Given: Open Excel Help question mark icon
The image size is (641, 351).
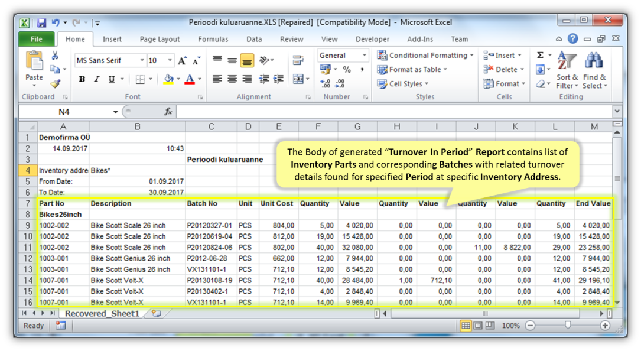Looking at the screenshot, I should coord(572,39).
